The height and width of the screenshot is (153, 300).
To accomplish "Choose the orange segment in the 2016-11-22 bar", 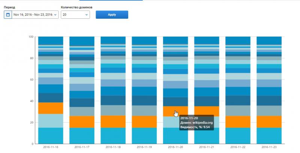I will pos(237,121).
